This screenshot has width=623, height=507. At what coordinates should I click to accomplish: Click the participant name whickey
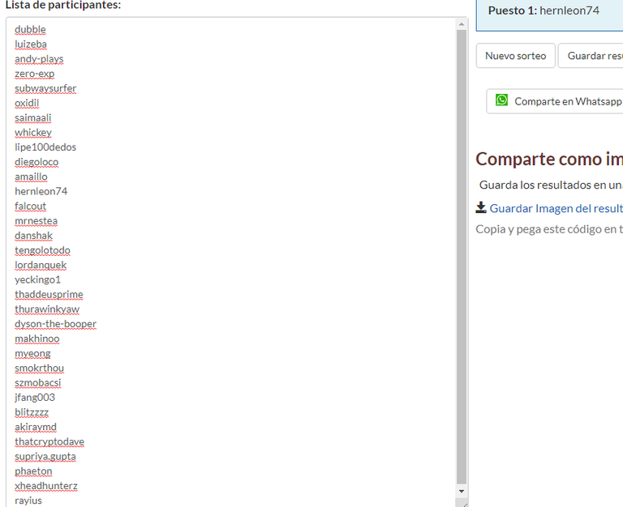coord(33,133)
